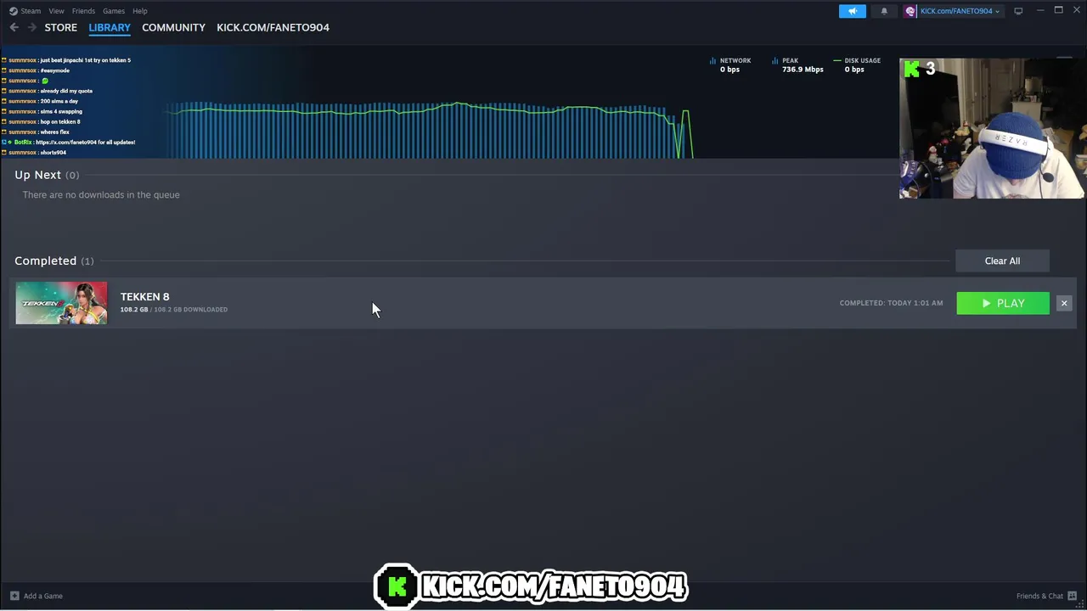Click the download throughput graph

tap(429, 130)
